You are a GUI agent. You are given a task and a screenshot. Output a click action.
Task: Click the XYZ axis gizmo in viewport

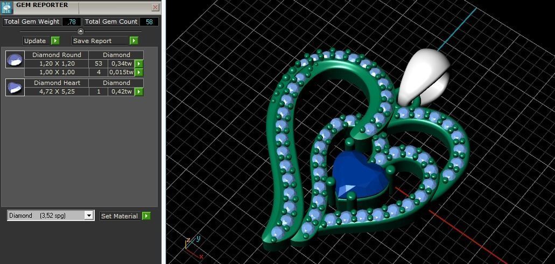[x=194, y=247]
